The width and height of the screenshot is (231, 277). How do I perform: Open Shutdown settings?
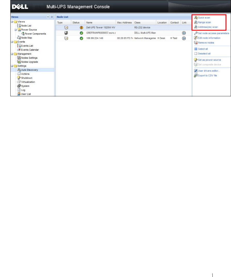coord(27,78)
